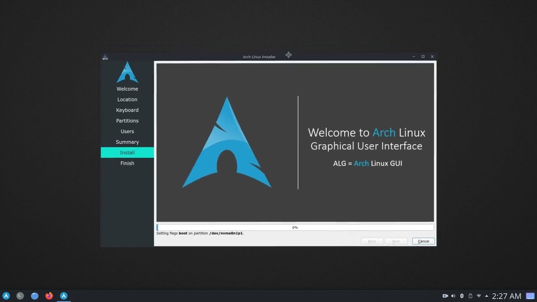Open the file manager taskbar icon
The height and width of the screenshot is (302, 537).
point(35,296)
